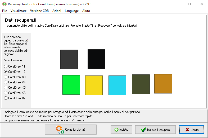Select the CorelDraw X4 radio button
This screenshot has height=138, width=208.
15,82
